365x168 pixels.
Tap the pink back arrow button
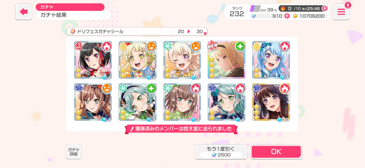24,12
